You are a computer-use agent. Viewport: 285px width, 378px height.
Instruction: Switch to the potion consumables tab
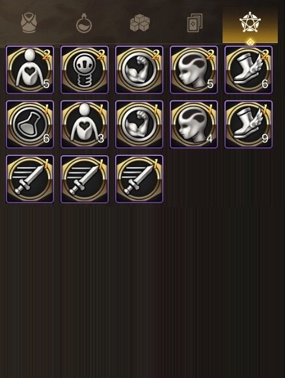[x=84, y=23]
